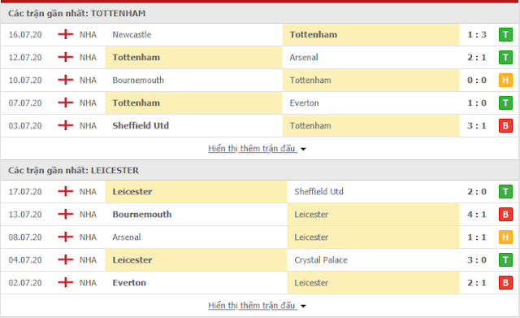
Task: Expand more Tottenham matches via 'Hiển thị thêm trận đấu'
Action: [x=252, y=148]
